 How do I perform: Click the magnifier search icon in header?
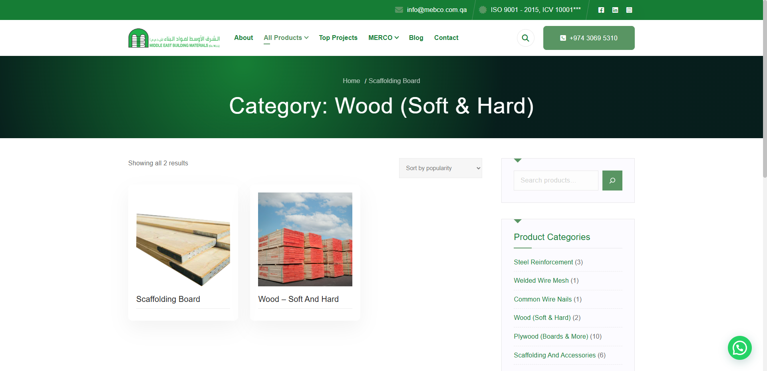[x=526, y=38]
